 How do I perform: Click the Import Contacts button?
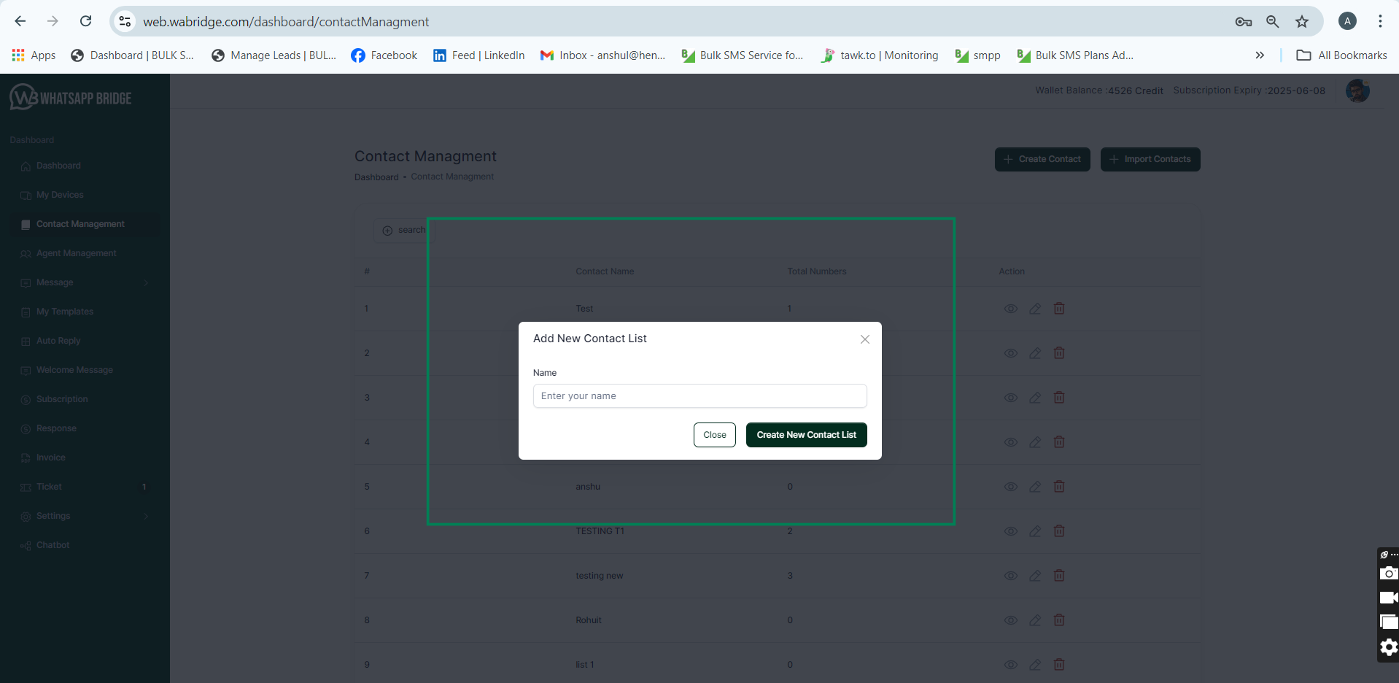click(1150, 159)
